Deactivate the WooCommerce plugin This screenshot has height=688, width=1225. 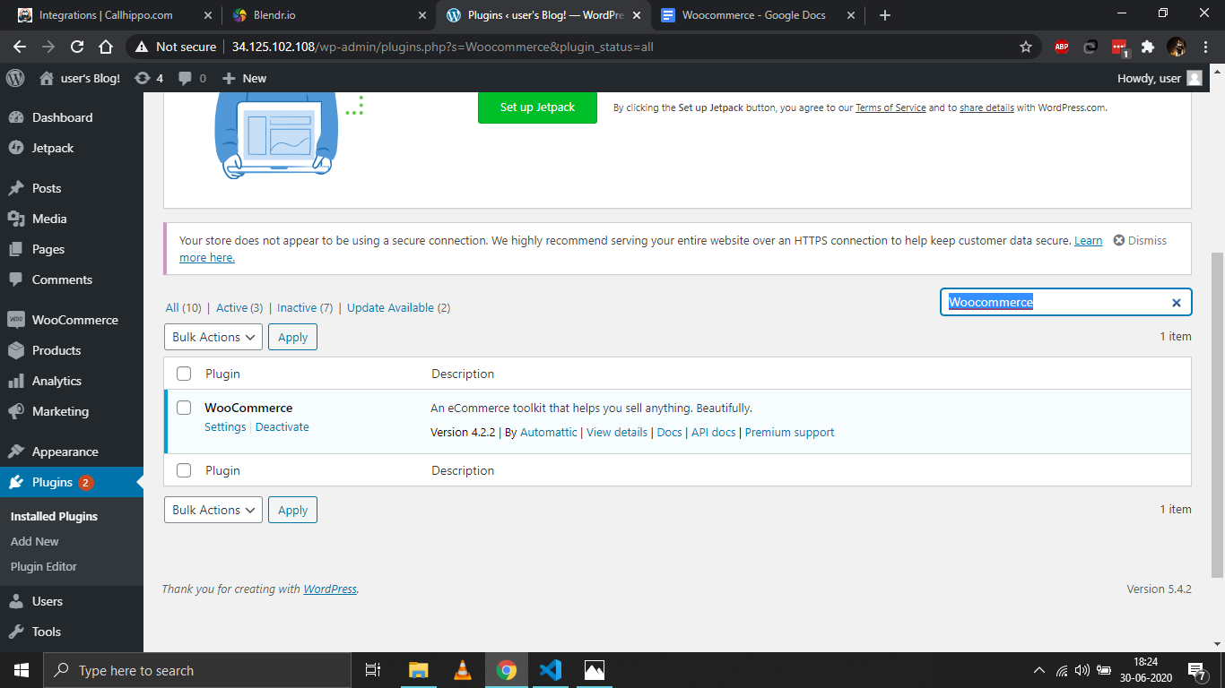point(282,427)
